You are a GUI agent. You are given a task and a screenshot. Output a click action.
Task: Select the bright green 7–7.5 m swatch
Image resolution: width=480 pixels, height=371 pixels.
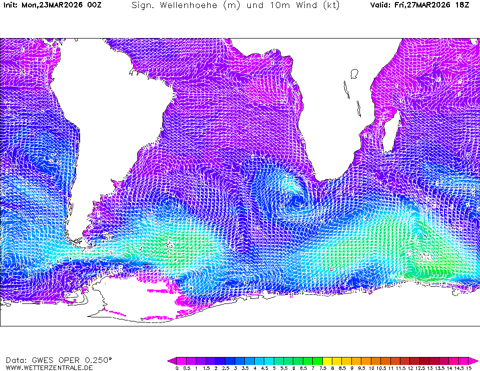tap(318, 360)
